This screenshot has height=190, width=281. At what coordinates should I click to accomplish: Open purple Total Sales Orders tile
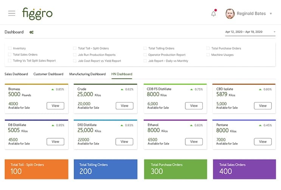pyautogui.click(x=244, y=169)
